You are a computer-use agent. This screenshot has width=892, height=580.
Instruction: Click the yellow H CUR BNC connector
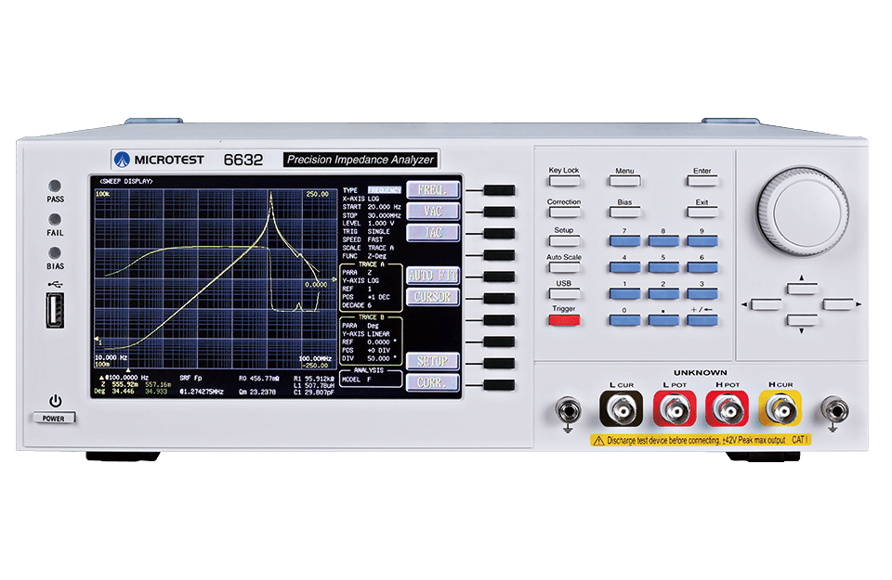[x=780, y=408]
